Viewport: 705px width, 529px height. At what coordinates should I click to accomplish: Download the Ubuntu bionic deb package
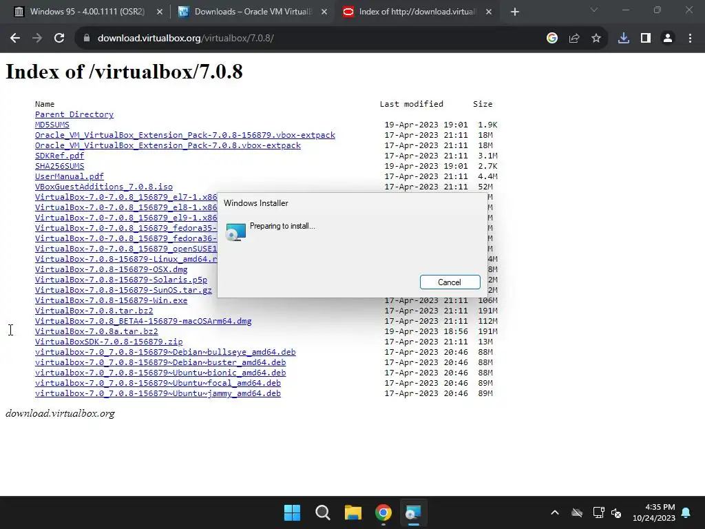pos(160,373)
